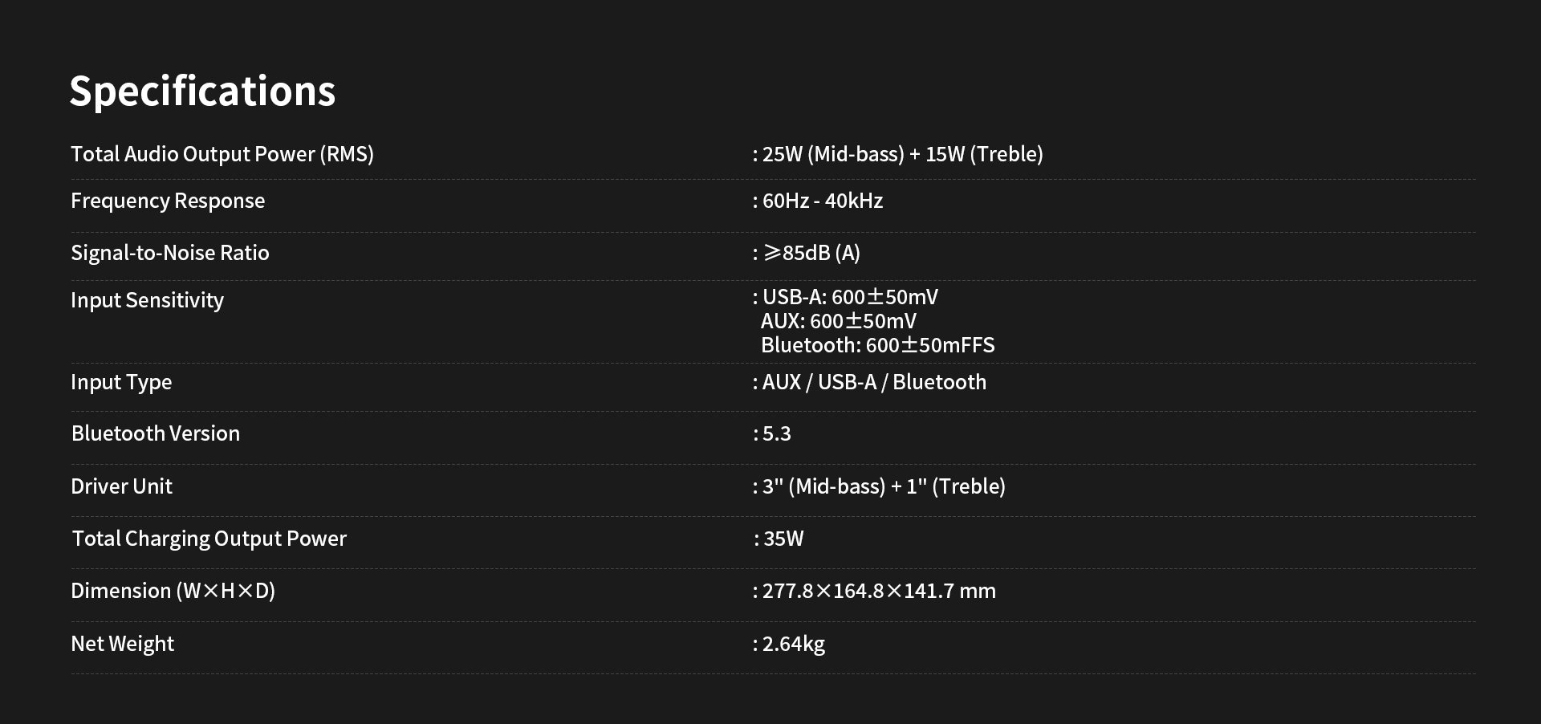Click the Total Charging Output Power label
This screenshot has height=724, width=1541.
point(209,539)
